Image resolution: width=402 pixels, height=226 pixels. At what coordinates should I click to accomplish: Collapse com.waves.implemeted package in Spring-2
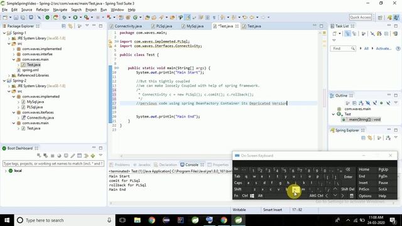pos(14,97)
